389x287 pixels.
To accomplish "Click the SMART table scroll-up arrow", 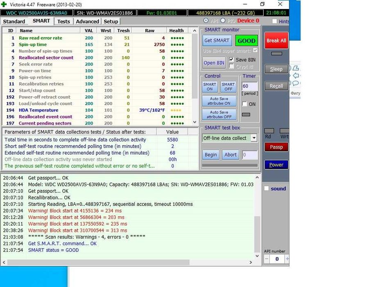I will tap(194, 31).
